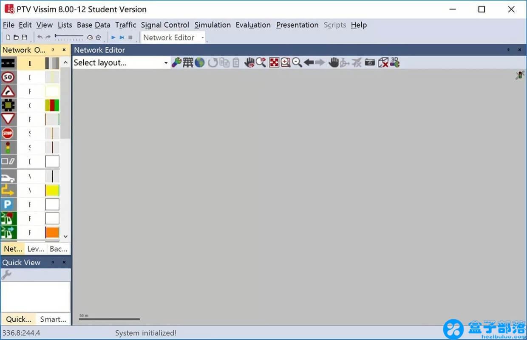Close the Quick View panel
This screenshot has height=340, width=527.
(64, 262)
